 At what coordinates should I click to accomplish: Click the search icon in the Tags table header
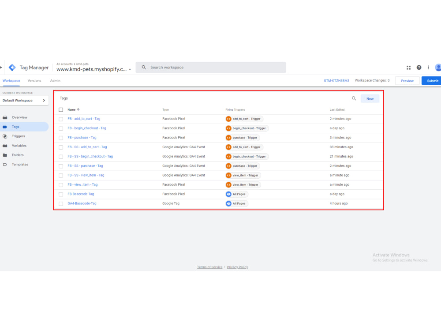(x=354, y=98)
